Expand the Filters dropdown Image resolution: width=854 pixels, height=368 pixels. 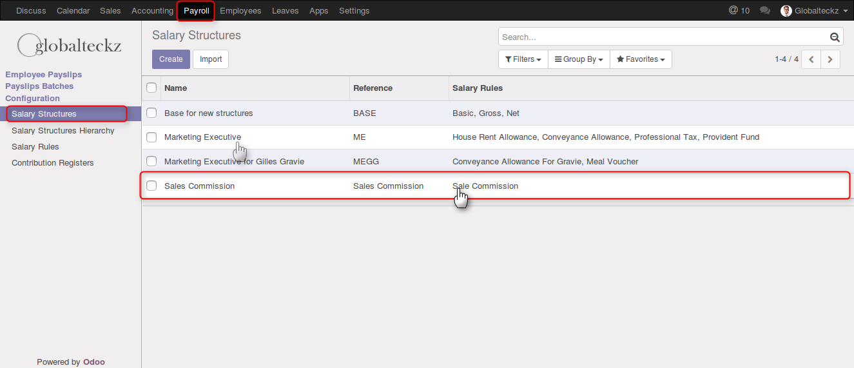523,59
